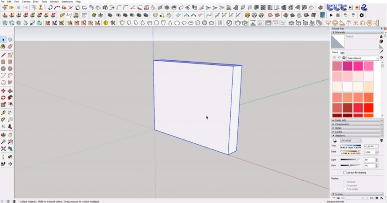Select the Walk footprints tool

pyautogui.click(x=3, y=164)
